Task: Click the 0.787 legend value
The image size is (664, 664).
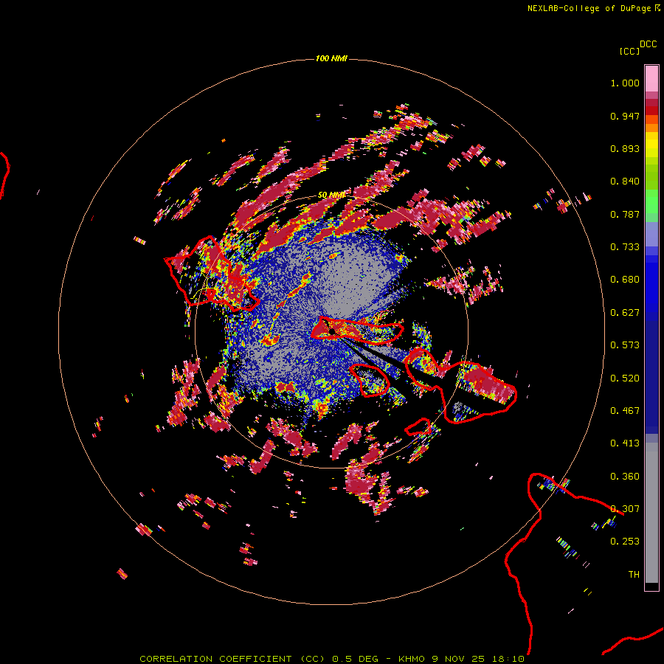Action: point(625,214)
